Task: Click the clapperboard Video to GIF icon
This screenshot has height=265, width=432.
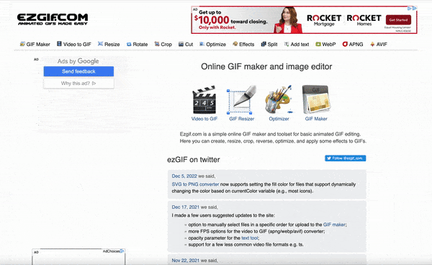Action: (204, 99)
